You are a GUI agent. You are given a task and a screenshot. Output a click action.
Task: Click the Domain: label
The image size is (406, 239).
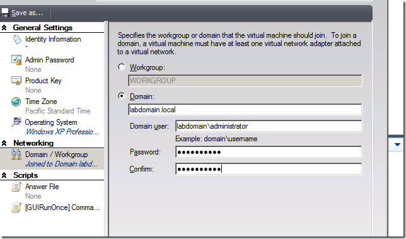click(x=142, y=96)
